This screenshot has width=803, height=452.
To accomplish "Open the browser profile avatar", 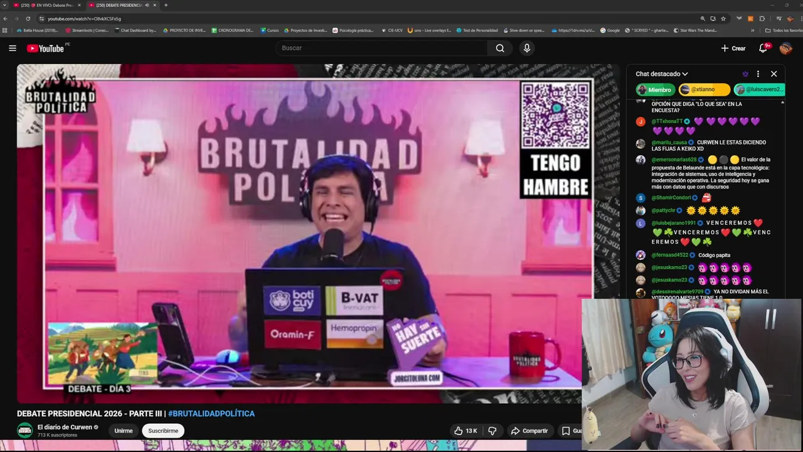I will click(x=789, y=19).
